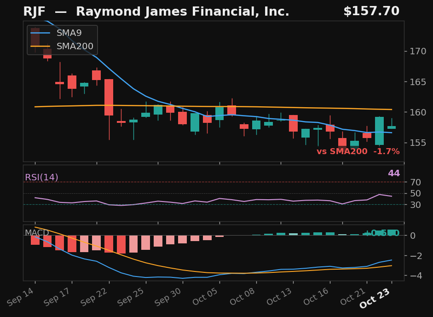
Task: Click the Sep 30 date label
Action: tap(168, 297)
